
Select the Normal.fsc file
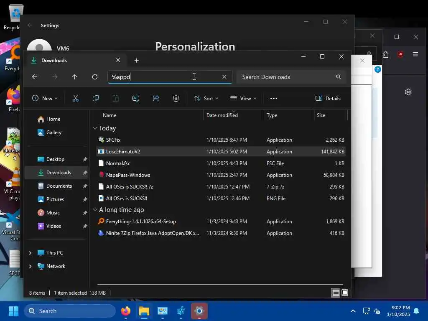pyautogui.click(x=221, y=163)
